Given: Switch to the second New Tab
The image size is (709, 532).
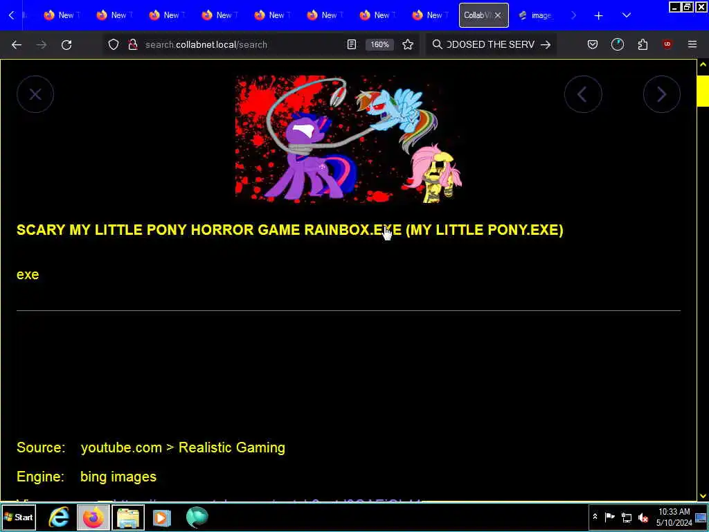Looking at the screenshot, I should [115, 15].
